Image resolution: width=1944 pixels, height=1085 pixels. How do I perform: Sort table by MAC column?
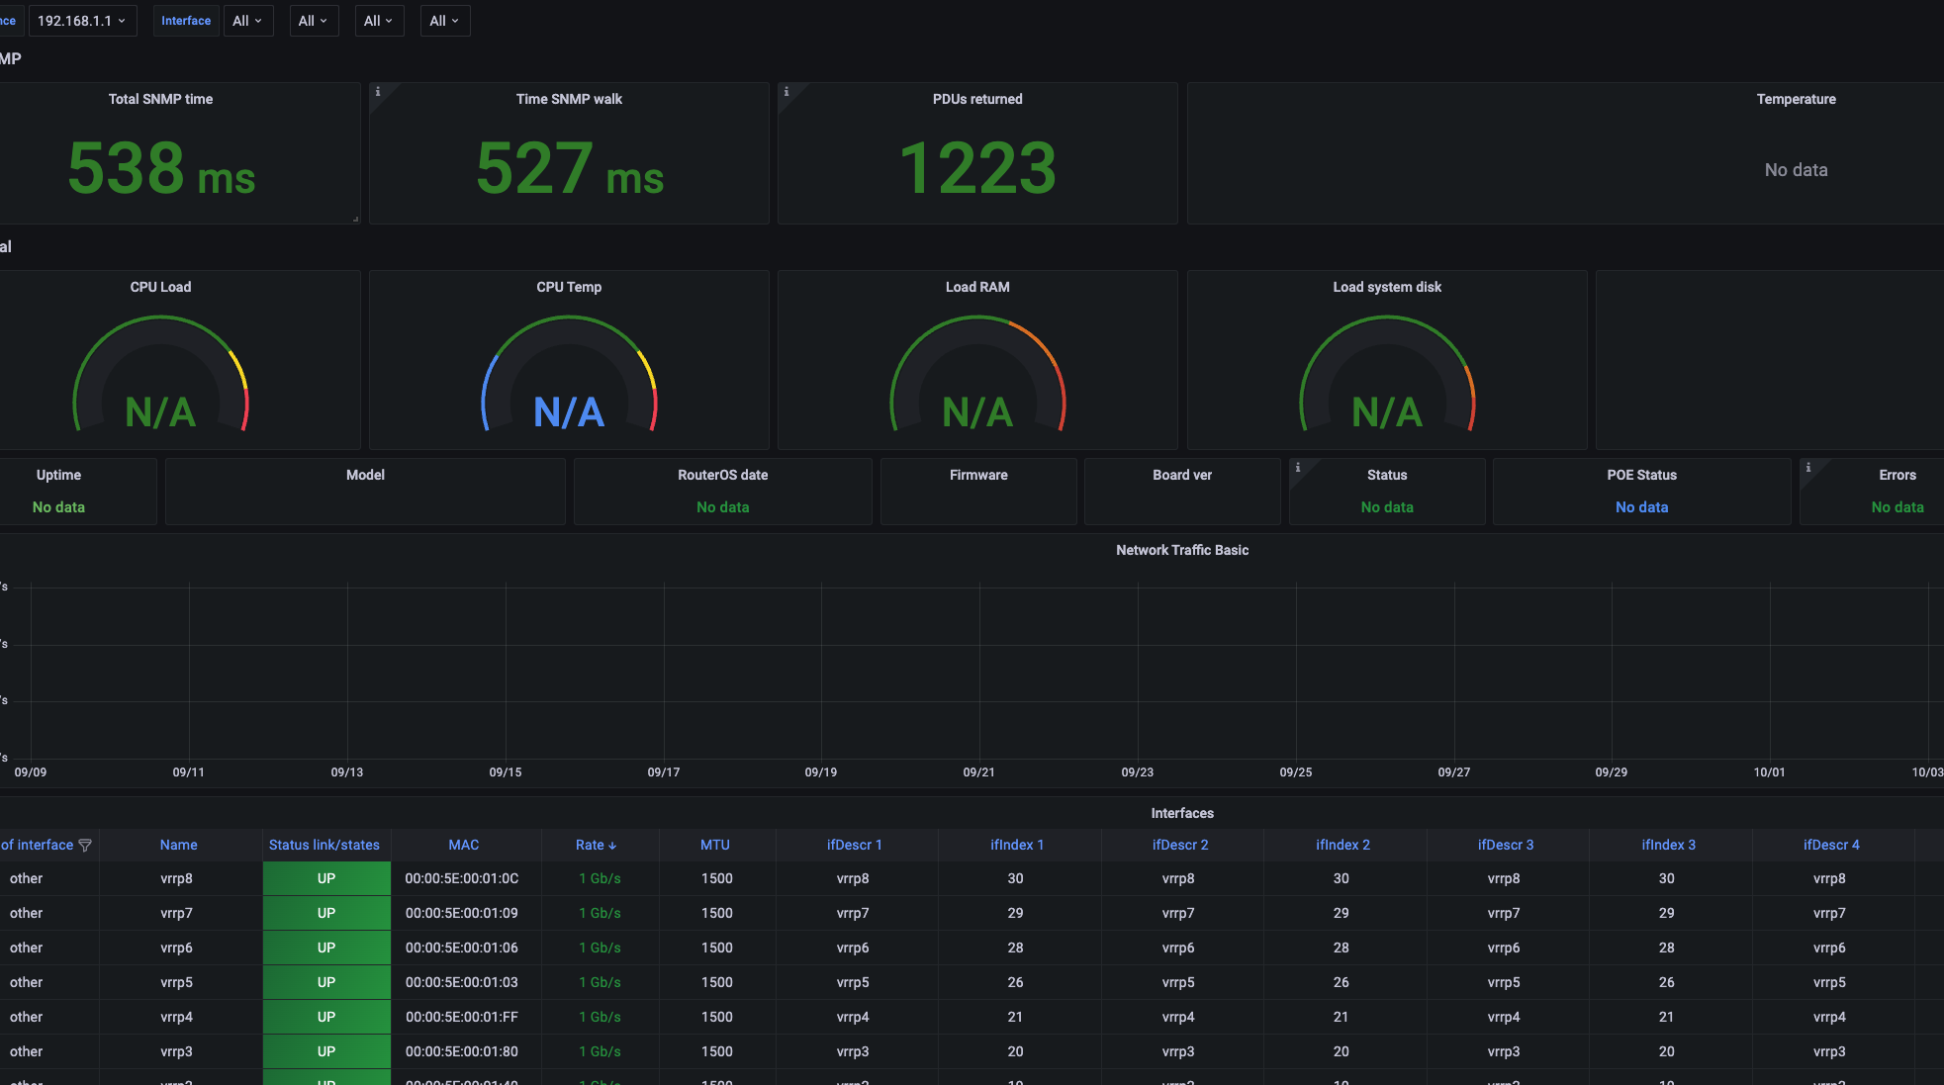tap(463, 845)
